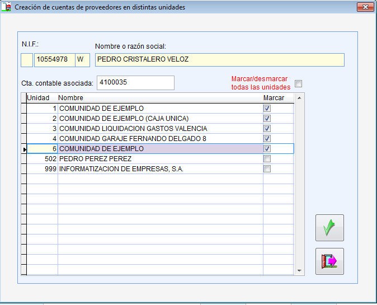Screen dimensions: 377x305
Task: Uncheck Marcar for COMUNIDAD LIQUIDACION GASTOS VALENCIA
Action: pyautogui.click(x=267, y=129)
